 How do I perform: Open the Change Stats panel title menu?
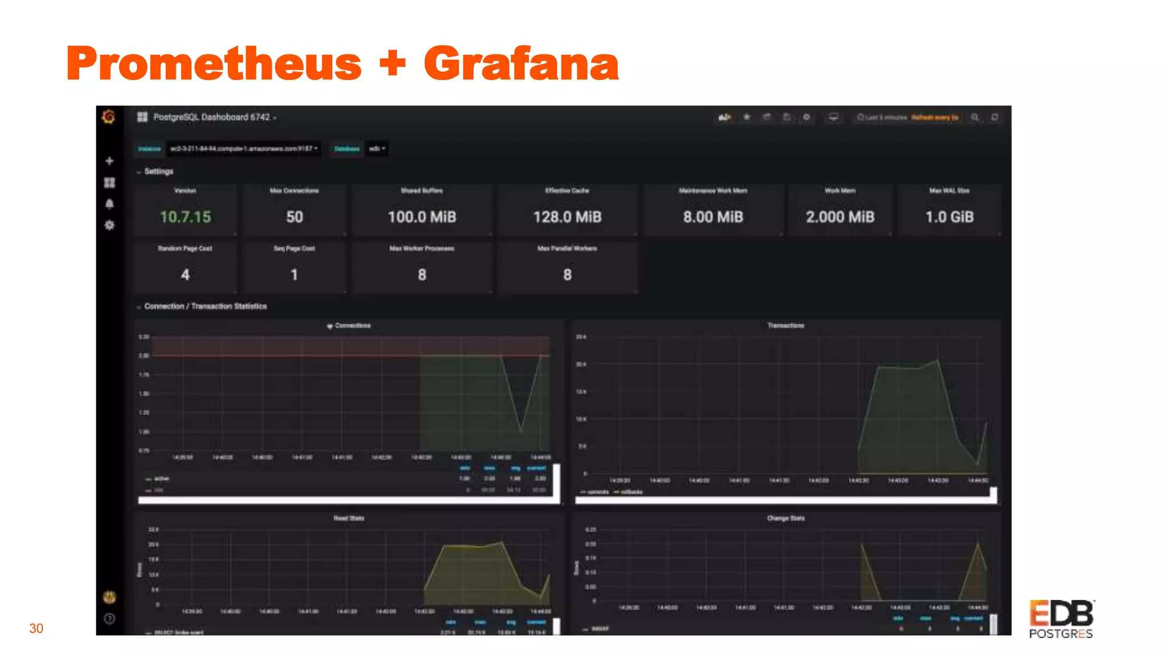tap(786, 518)
